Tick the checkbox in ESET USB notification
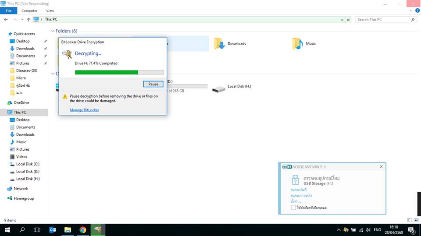The width and height of the screenshot is (421, 236). tap(293, 207)
